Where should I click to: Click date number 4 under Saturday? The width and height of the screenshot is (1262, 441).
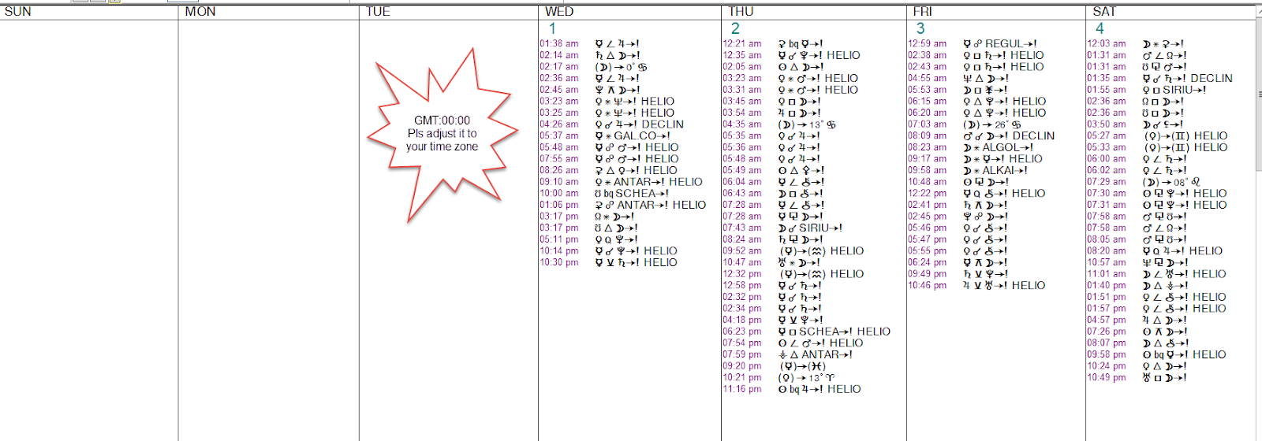pyautogui.click(x=1100, y=28)
